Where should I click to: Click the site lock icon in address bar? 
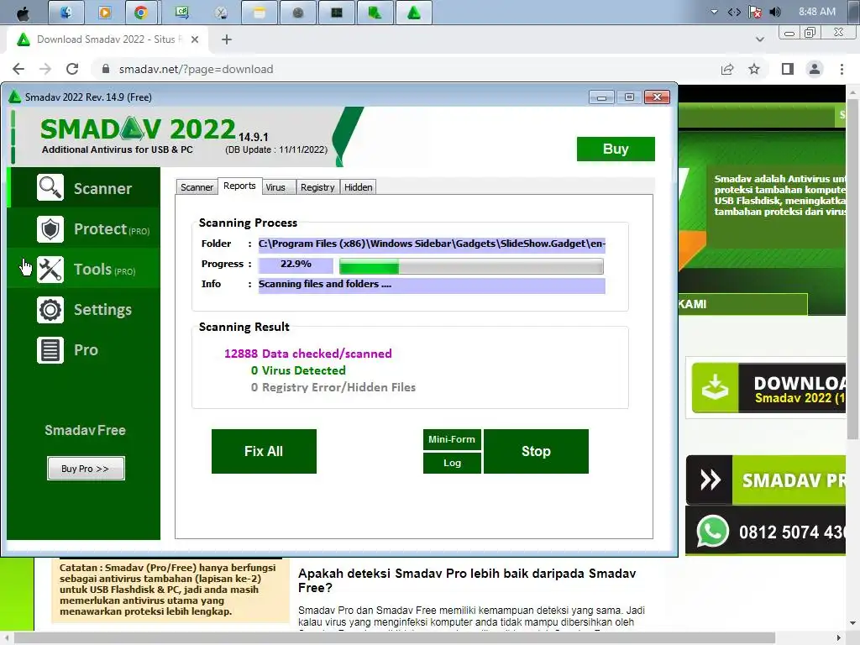point(107,69)
